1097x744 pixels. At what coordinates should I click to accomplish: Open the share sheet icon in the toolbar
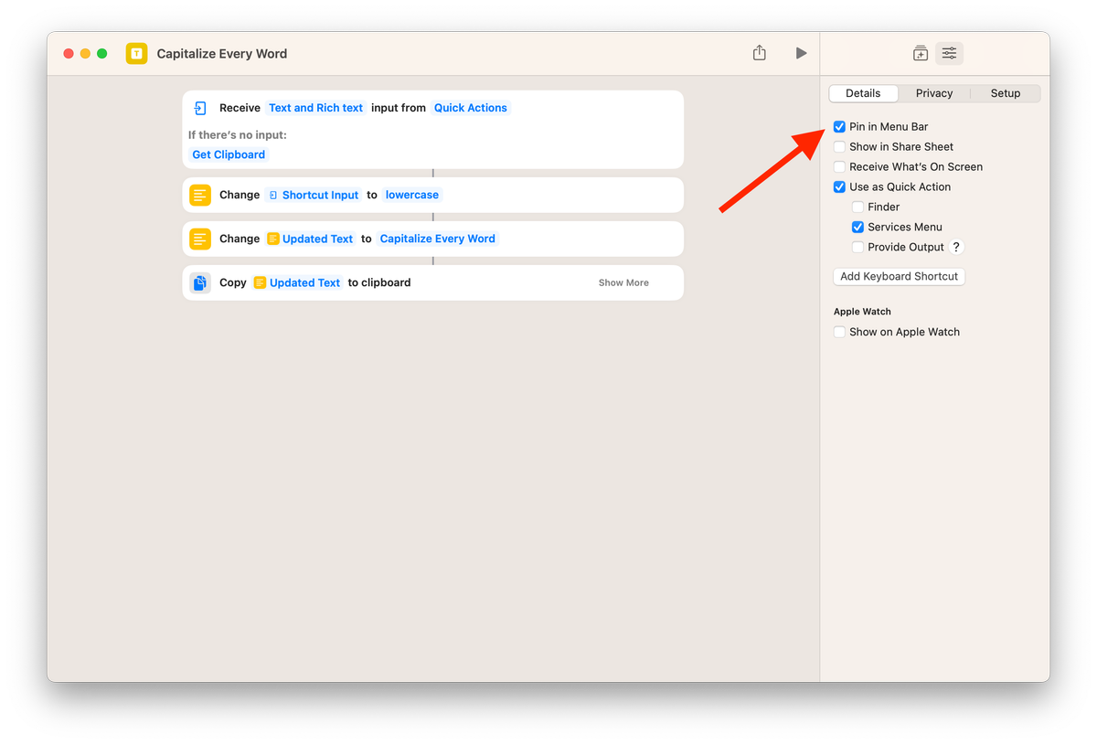click(x=759, y=53)
